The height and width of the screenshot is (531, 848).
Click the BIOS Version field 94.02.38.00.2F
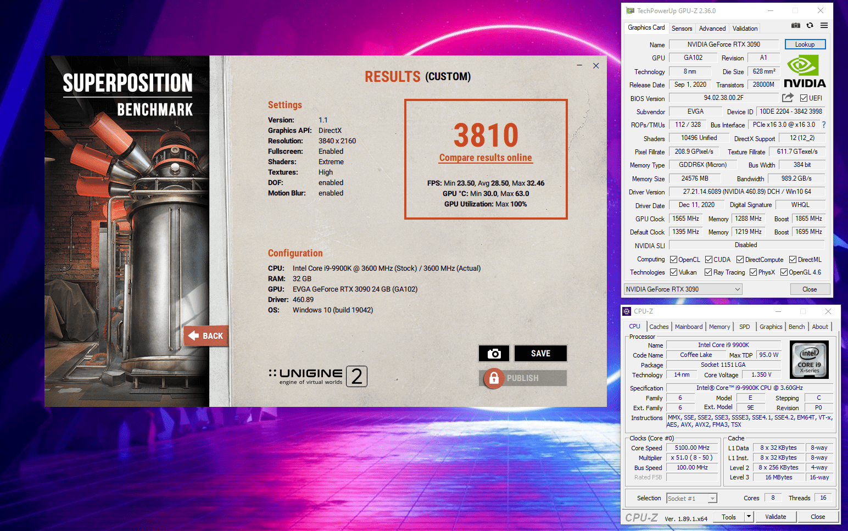pyautogui.click(x=724, y=98)
